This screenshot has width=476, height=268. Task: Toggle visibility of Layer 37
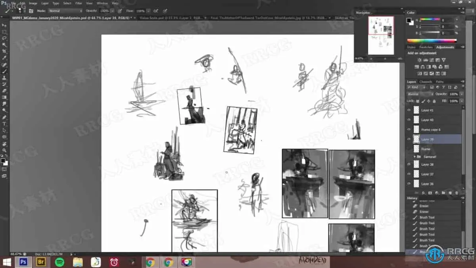tap(409, 174)
